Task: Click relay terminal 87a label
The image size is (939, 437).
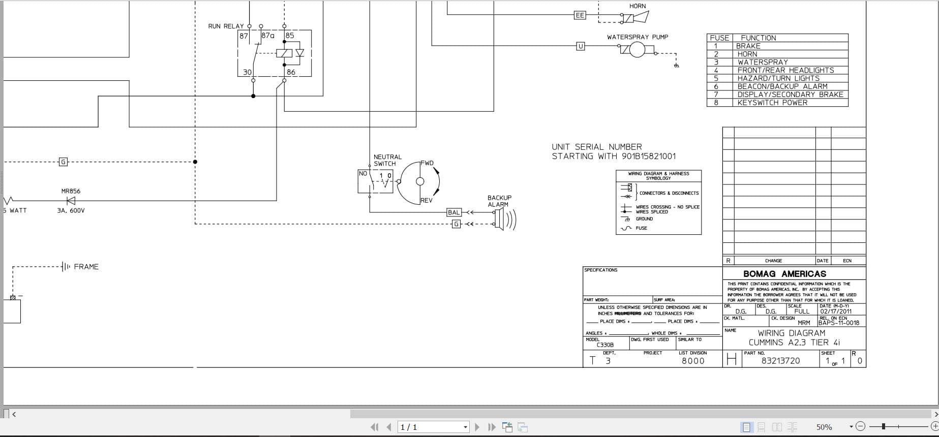Action: click(x=268, y=36)
